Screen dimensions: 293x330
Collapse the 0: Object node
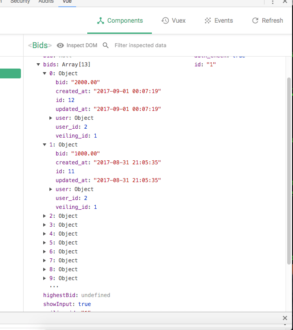pos(45,73)
